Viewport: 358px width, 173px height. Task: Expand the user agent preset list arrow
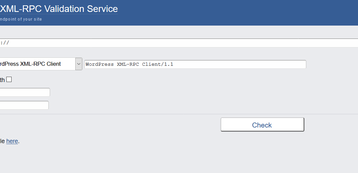coord(79,64)
